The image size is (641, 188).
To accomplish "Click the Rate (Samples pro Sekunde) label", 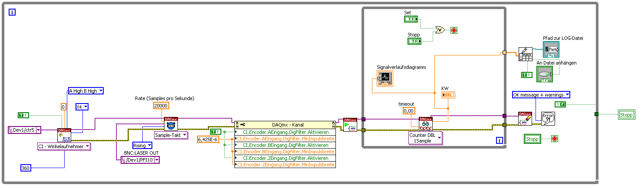I will 164,98.
